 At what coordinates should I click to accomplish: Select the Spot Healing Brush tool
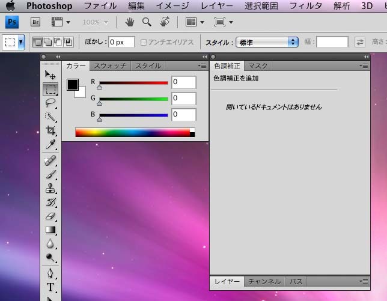(50, 160)
